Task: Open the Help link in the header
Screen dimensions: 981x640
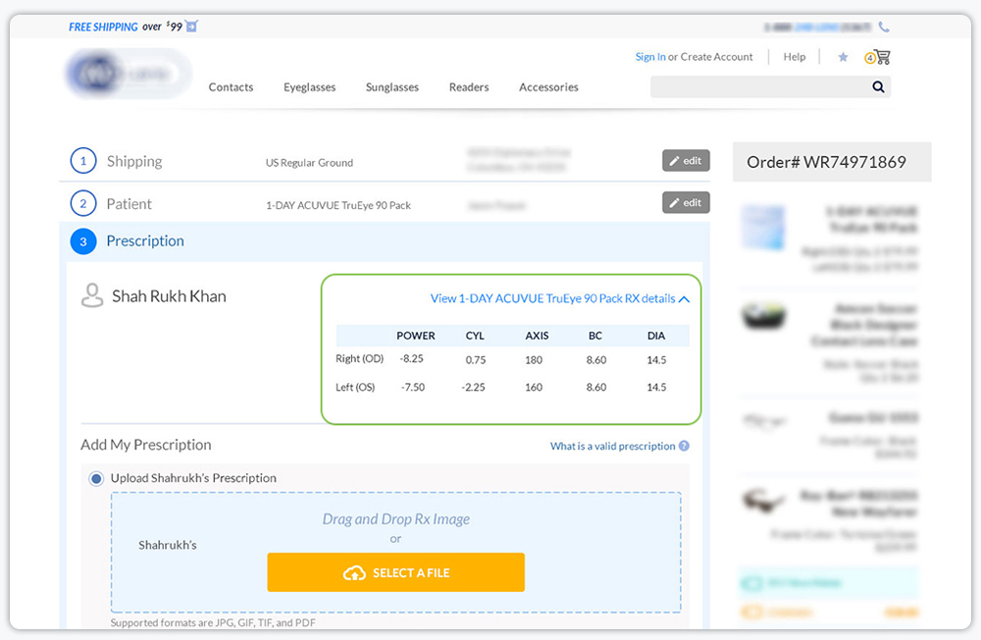Action: 795,57
